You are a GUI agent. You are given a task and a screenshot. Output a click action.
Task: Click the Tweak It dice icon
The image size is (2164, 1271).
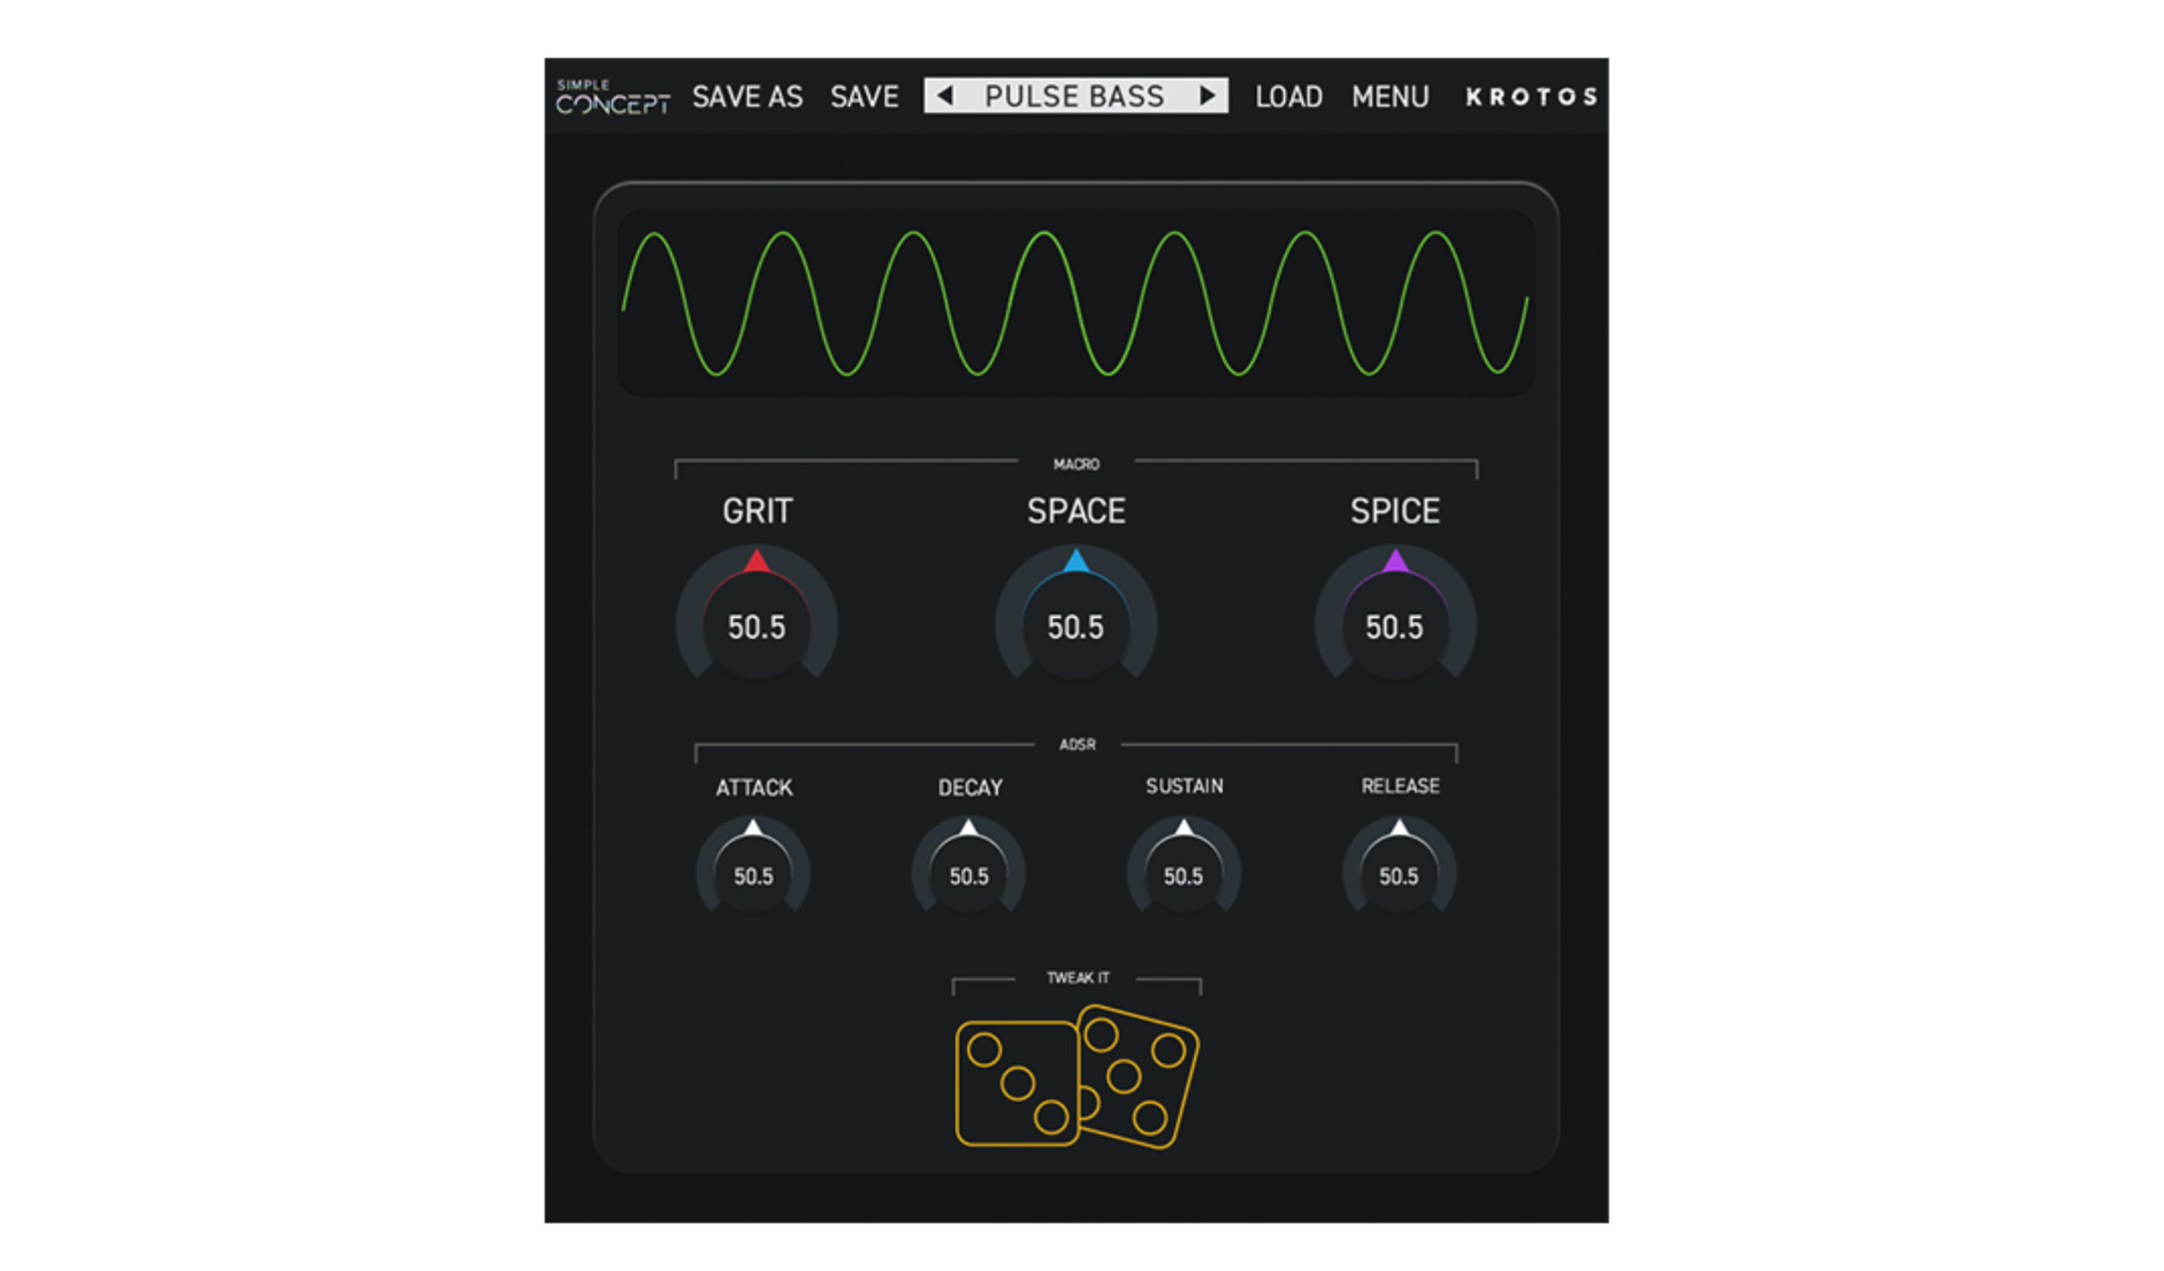[x=1077, y=1076]
